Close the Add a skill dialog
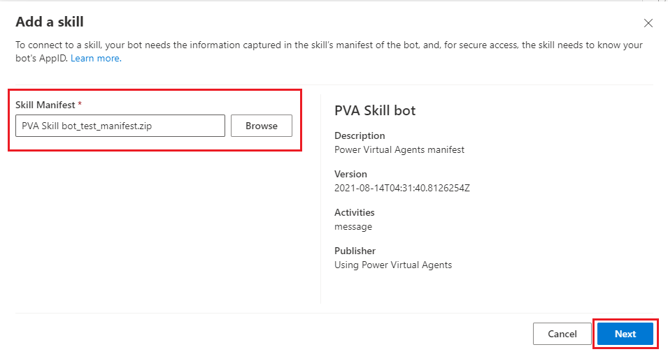This screenshot has width=668, height=361. point(648,23)
